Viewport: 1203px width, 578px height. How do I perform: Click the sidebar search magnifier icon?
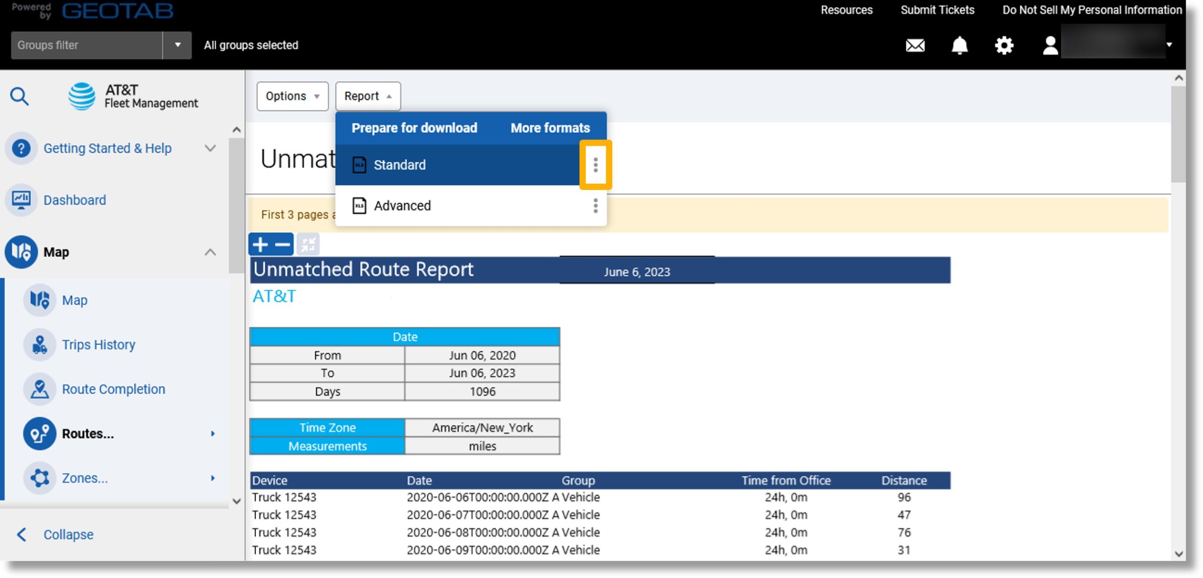[x=19, y=96]
